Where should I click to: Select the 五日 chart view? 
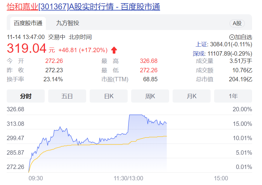(67, 96)
